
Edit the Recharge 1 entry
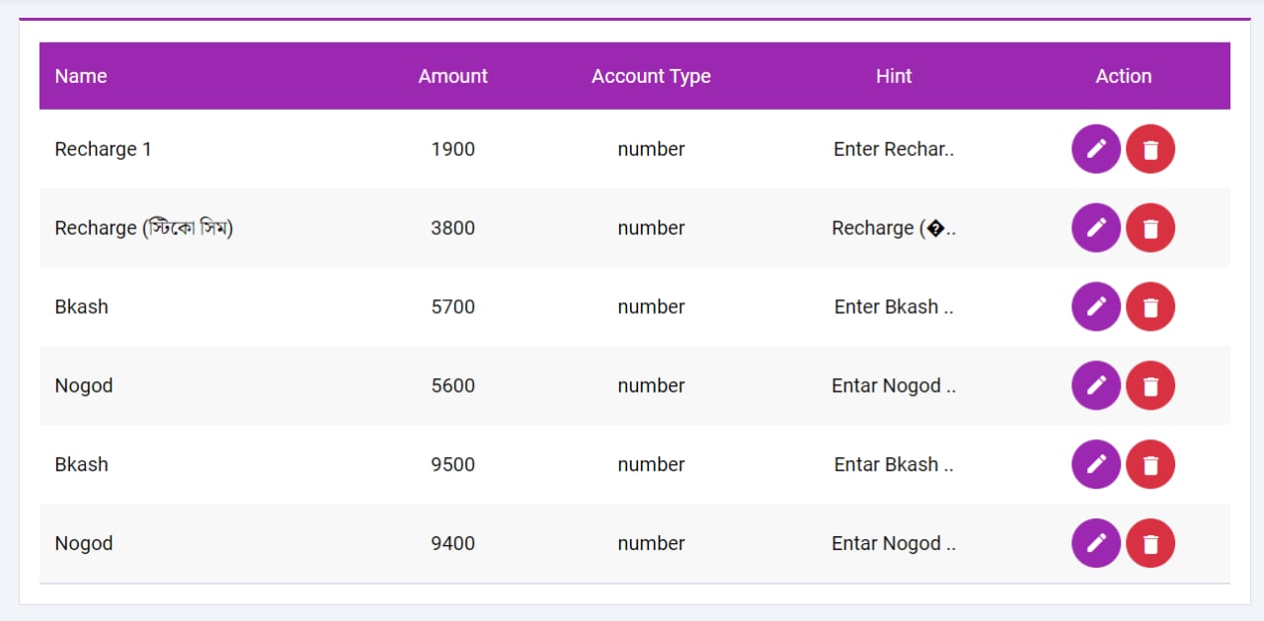tap(1096, 149)
